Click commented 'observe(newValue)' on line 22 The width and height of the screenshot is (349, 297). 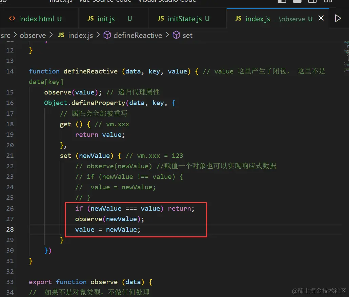[119, 166]
